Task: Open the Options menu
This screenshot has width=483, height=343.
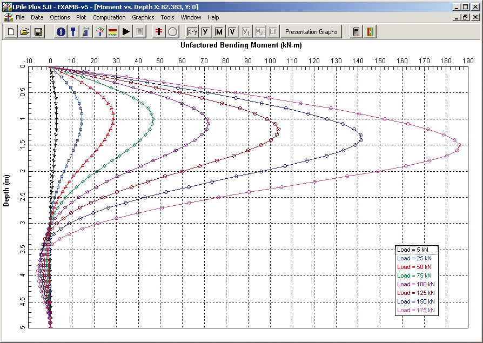Action: [x=60, y=17]
